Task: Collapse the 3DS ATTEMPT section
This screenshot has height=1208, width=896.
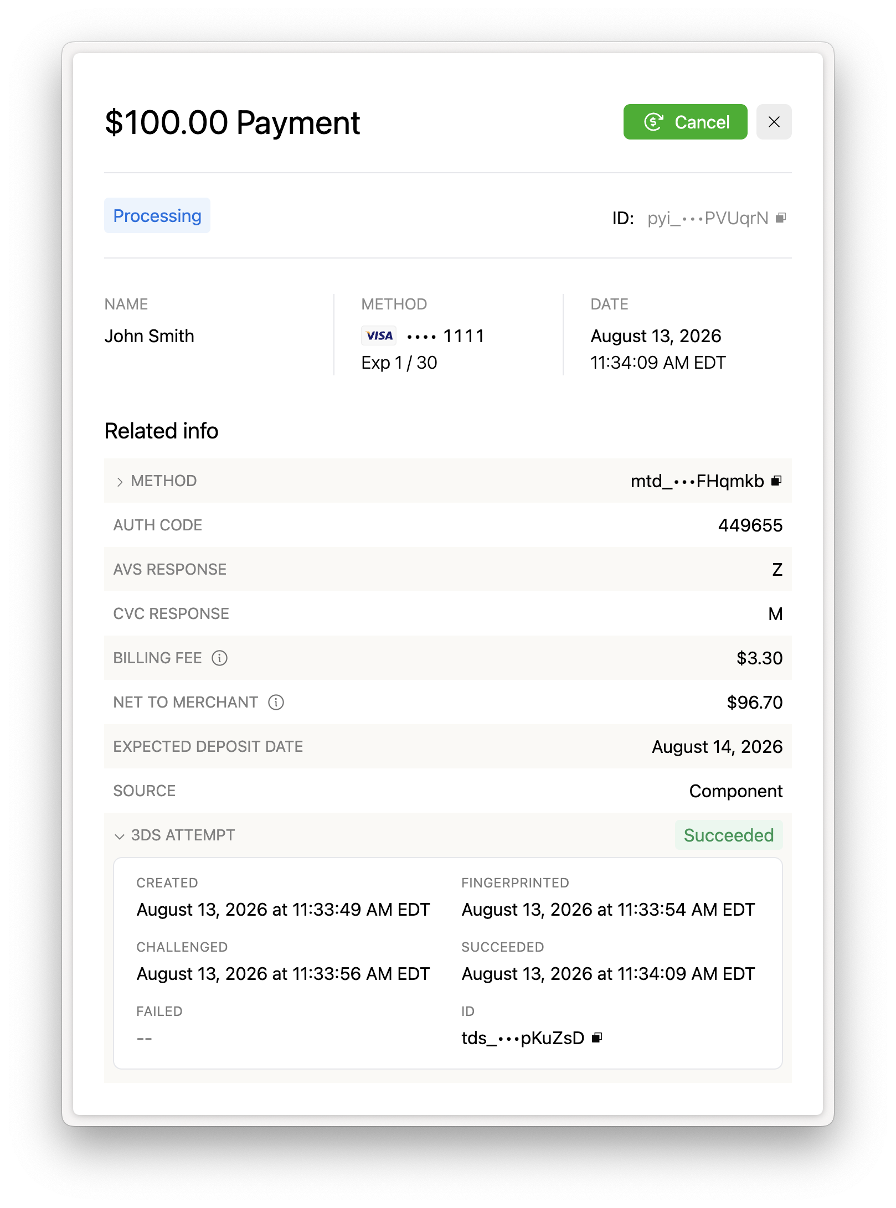Action: [x=120, y=836]
